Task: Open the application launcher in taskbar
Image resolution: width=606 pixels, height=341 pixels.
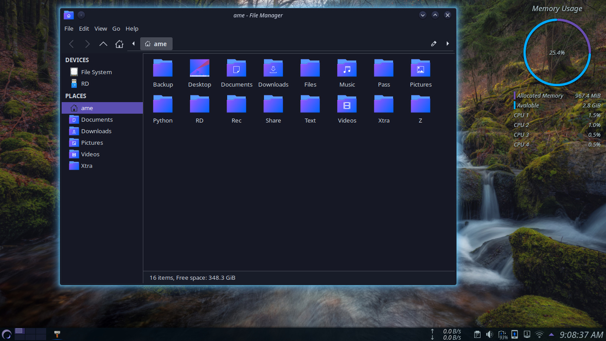Action: 7,334
